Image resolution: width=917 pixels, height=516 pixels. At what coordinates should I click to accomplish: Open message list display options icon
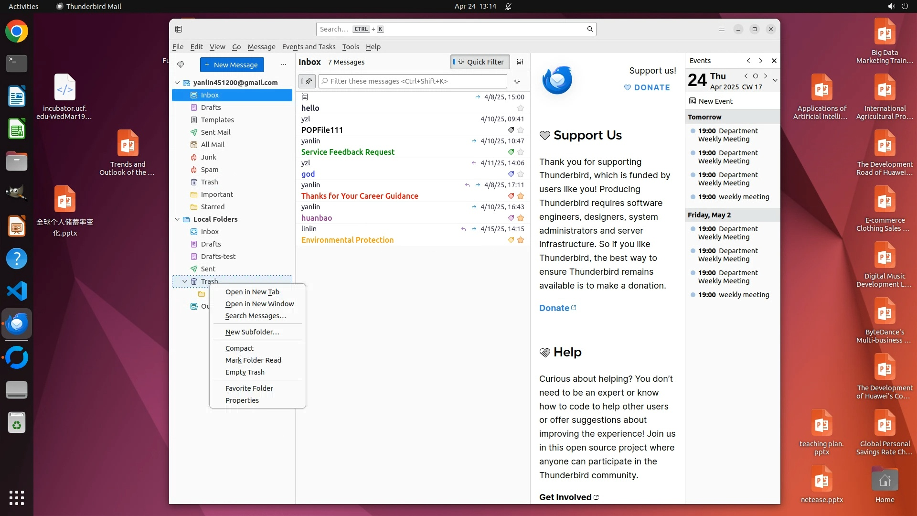point(520,62)
